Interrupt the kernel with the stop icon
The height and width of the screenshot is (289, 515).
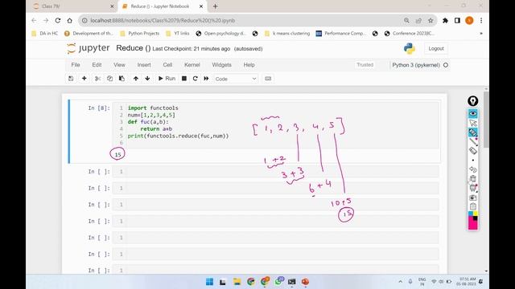coord(184,79)
